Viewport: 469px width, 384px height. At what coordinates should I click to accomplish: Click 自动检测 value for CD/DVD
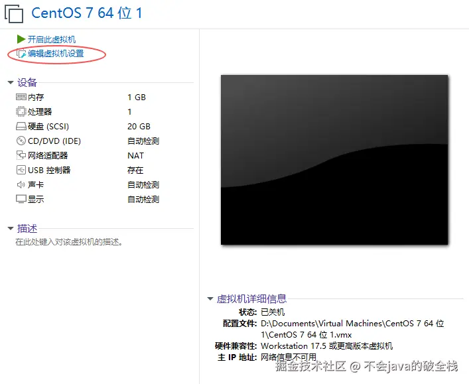(x=143, y=141)
